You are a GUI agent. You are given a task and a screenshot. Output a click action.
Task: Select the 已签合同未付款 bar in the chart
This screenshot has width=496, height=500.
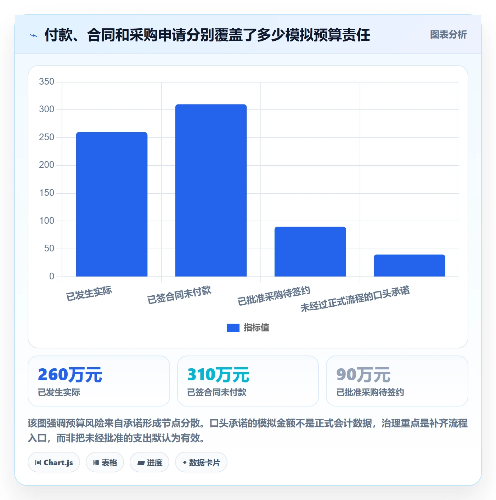pyautogui.click(x=211, y=191)
